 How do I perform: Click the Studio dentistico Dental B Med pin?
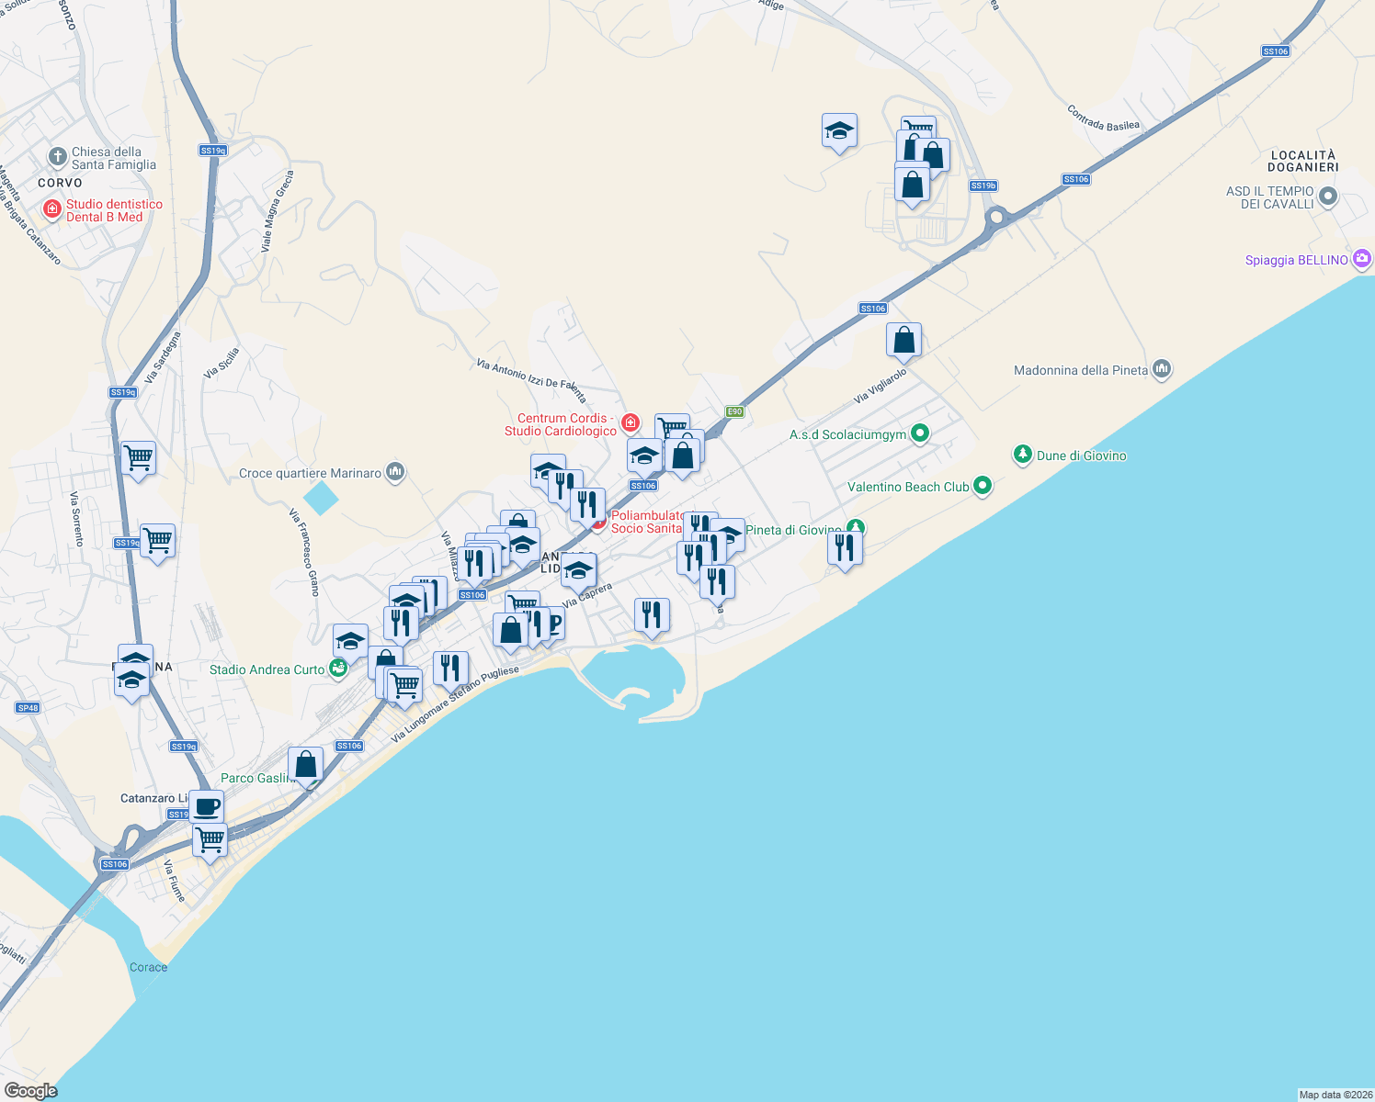[52, 210]
